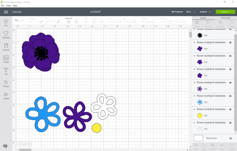This screenshot has width=237, height=151.
Task: Switch to the Color Sync tab
Action: 225,18
